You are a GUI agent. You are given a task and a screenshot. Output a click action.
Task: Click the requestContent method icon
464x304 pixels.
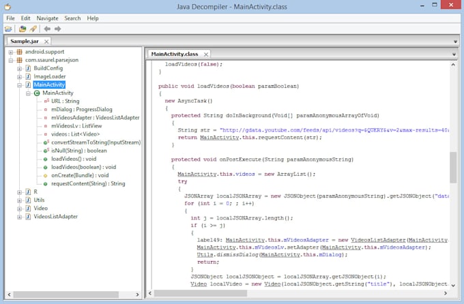pos(45,183)
